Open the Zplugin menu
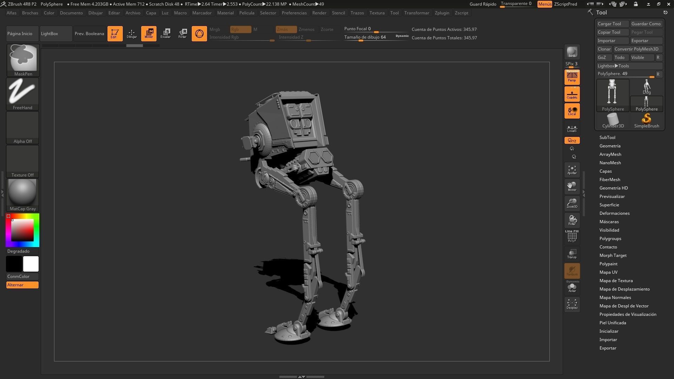The height and width of the screenshot is (379, 674). point(442,13)
